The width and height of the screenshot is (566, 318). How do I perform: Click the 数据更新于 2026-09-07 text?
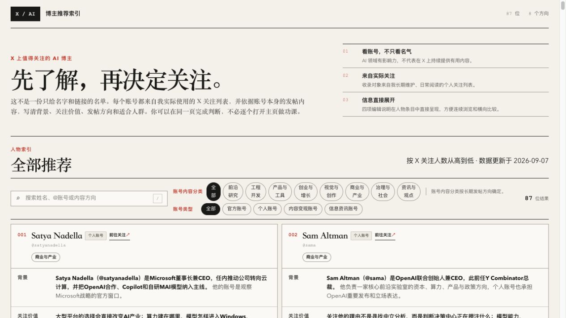pyautogui.click(x=514, y=161)
